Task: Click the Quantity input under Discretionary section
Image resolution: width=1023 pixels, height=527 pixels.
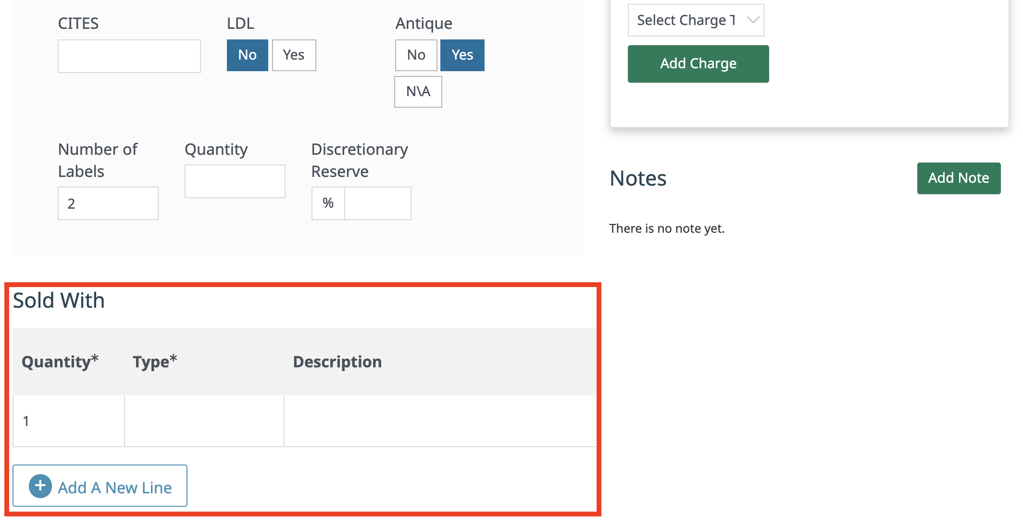Action: 235,181
